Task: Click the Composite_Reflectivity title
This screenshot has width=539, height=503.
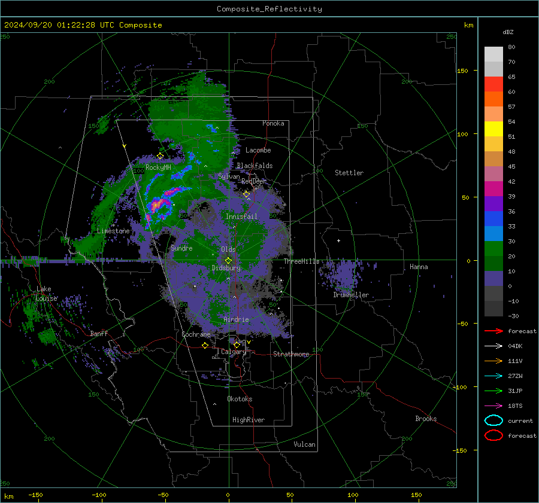Action: point(269,9)
